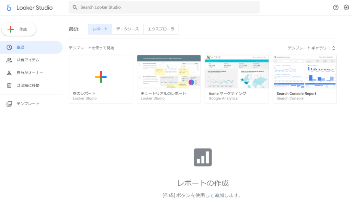Image resolution: width=352 pixels, height=206 pixels.
Task: Open 共有アイテム people icon in sidebar
Action: [x=10, y=60]
